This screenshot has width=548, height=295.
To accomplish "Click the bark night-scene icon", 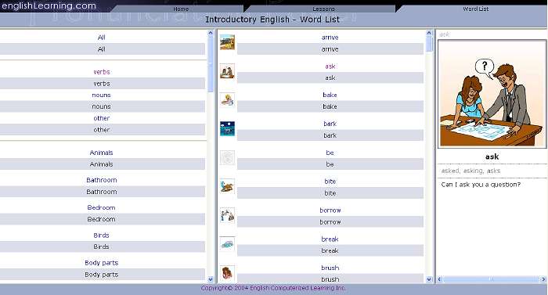I will (x=227, y=128).
